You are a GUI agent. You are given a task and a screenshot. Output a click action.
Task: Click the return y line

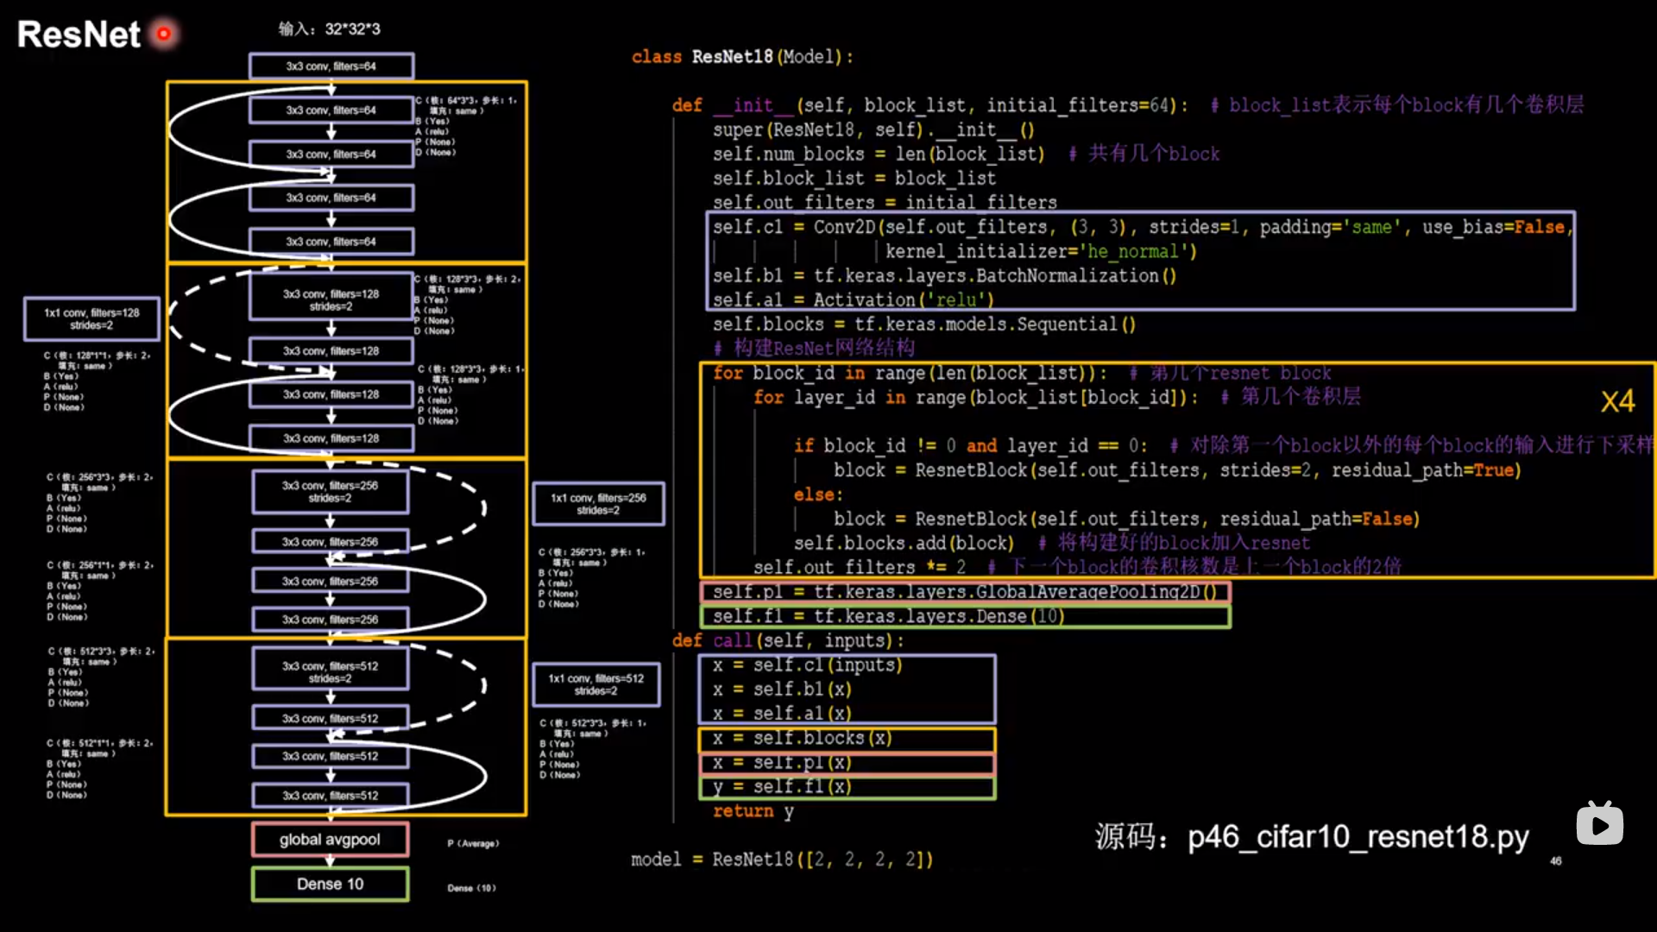(x=753, y=811)
